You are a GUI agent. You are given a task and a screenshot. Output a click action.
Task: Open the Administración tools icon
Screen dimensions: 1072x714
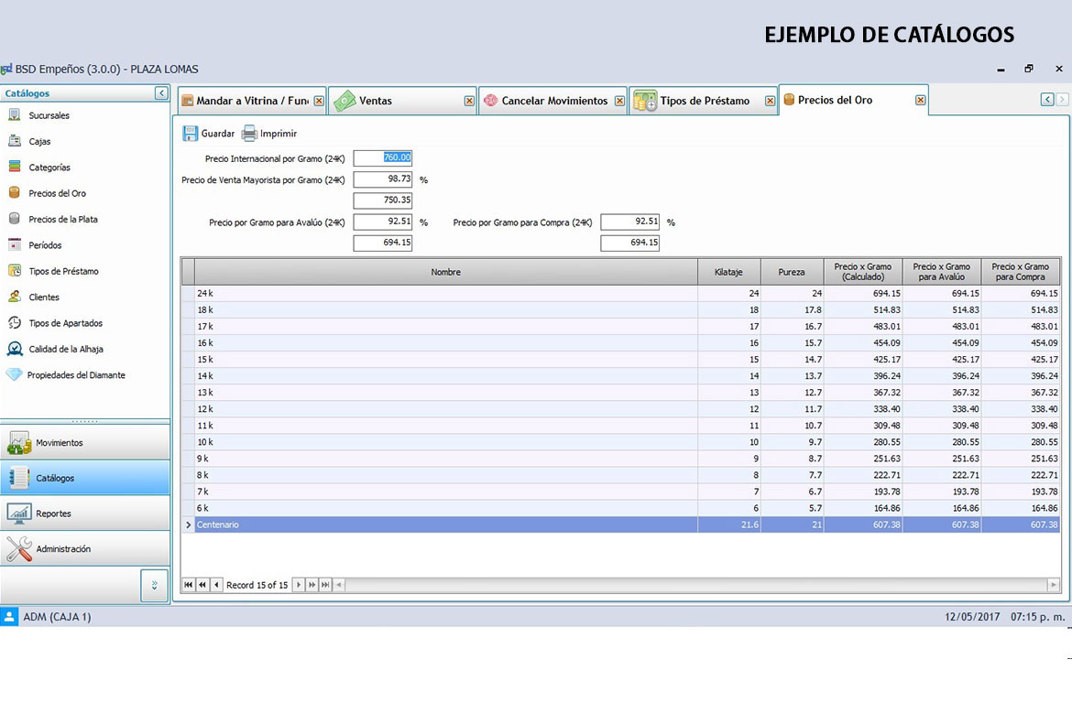click(x=19, y=548)
